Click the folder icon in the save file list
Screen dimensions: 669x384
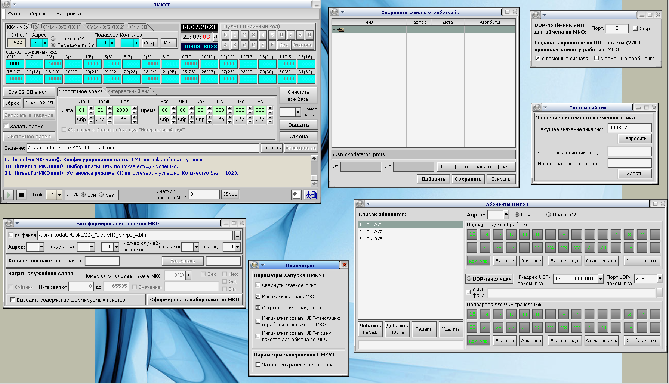coord(341,29)
